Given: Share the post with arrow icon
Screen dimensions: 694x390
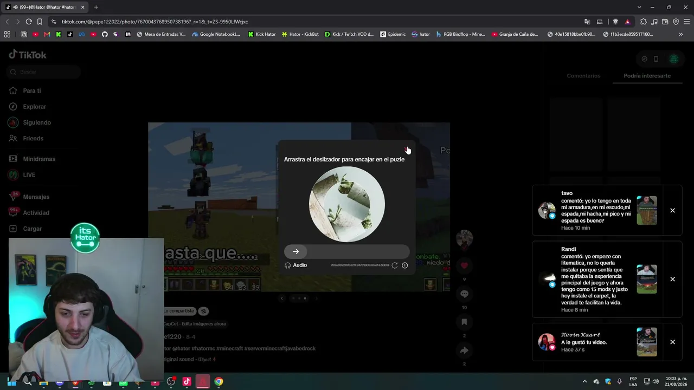Looking at the screenshot, I should pyautogui.click(x=464, y=350).
